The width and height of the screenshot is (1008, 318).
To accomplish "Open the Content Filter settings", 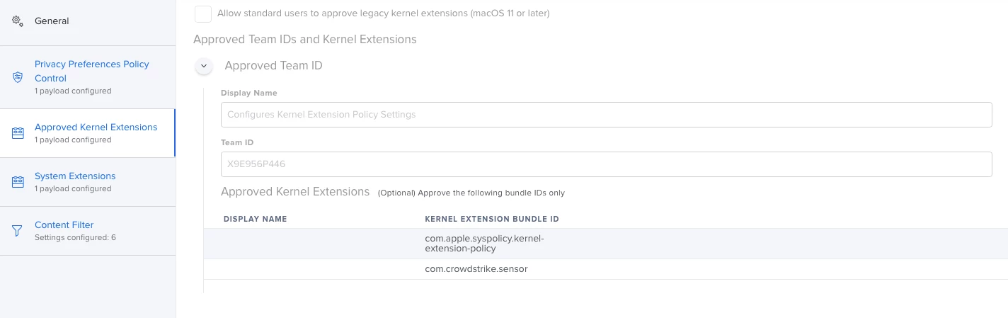I will point(64,225).
